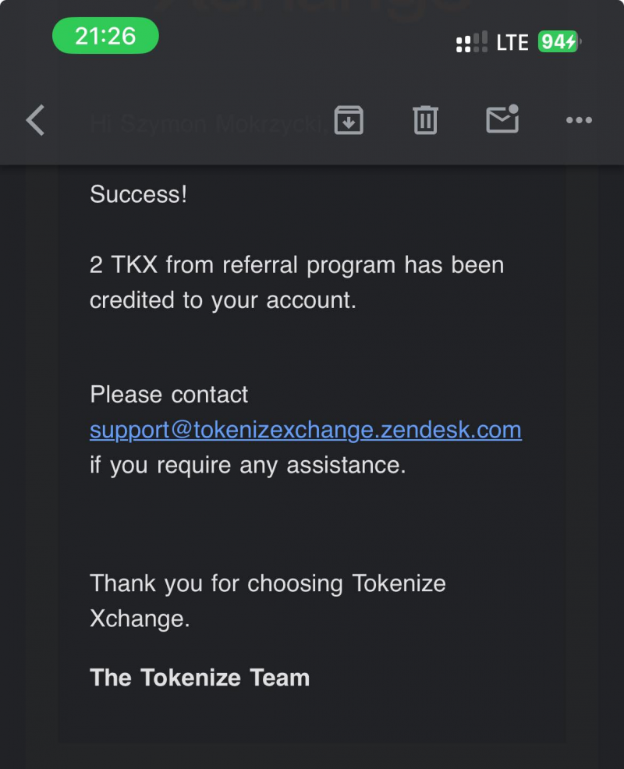Click the "Success!" heading text
This screenshot has width=624, height=769.
[x=138, y=194]
